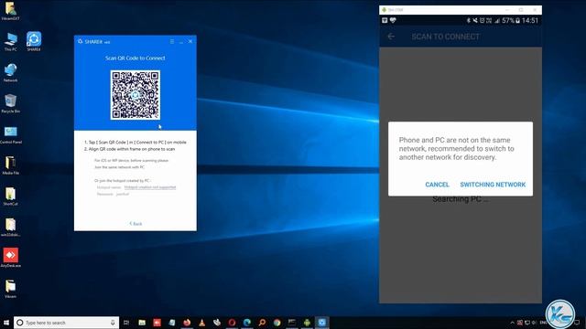
Task: Open the VikramDXT folder at top of desktop
Action: pyautogui.click(x=10, y=10)
